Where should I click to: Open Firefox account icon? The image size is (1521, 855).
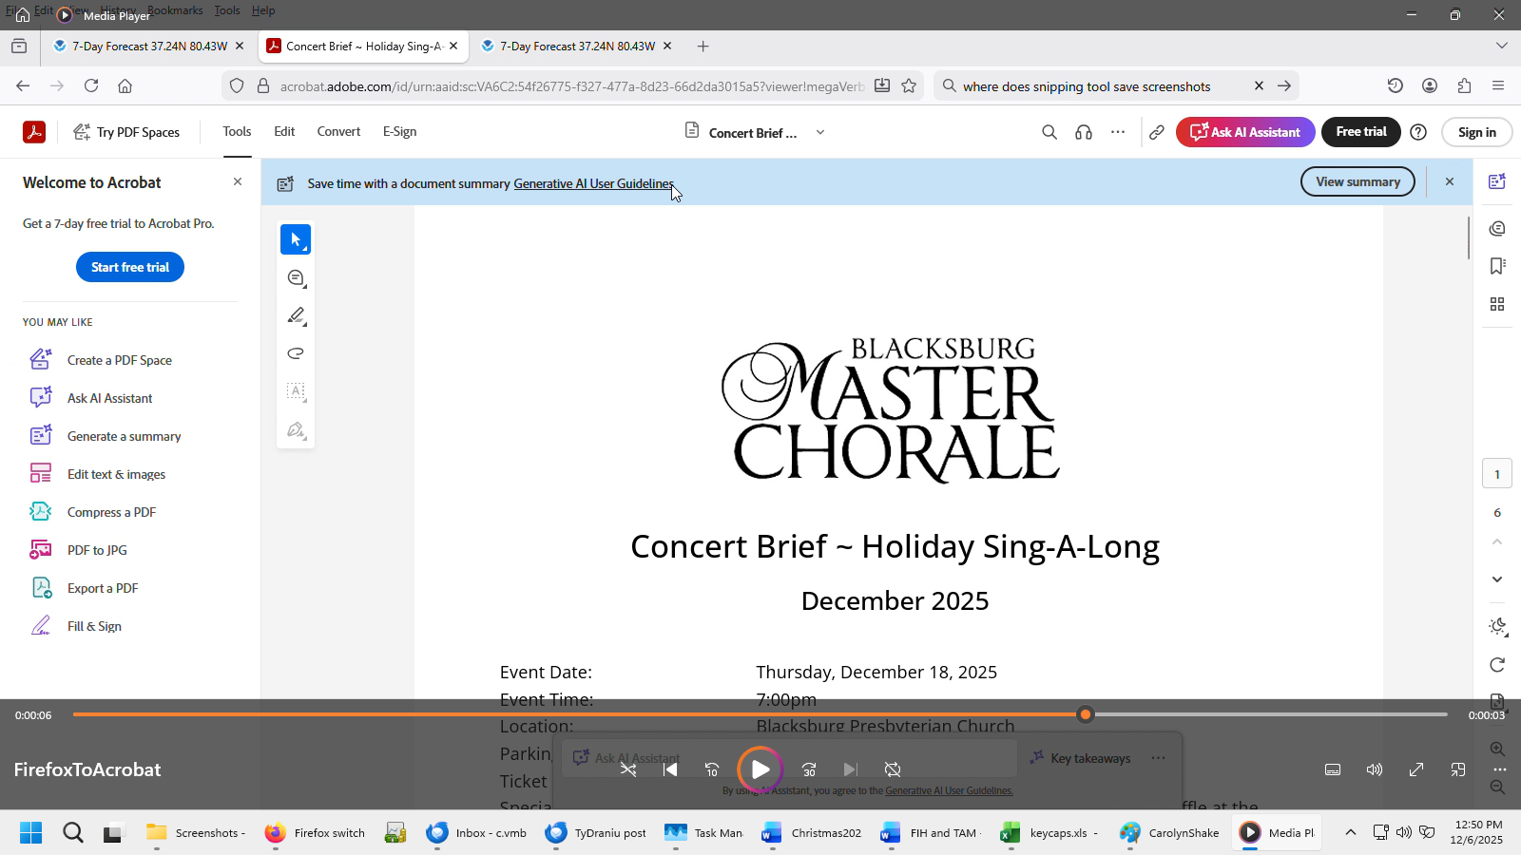point(1430,85)
